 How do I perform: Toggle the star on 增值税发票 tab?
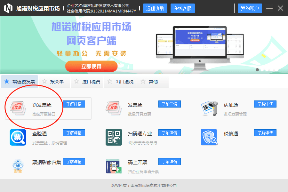(6, 81)
